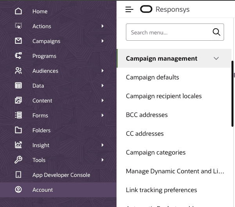Click the Home house icon
This screenshot has width=235, height=207.
tap(18, 11)
